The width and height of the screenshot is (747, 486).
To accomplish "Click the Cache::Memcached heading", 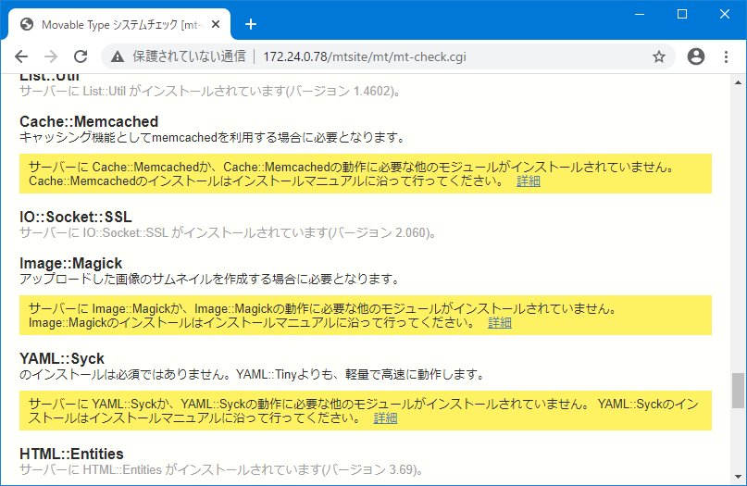I will click(89, 121).
